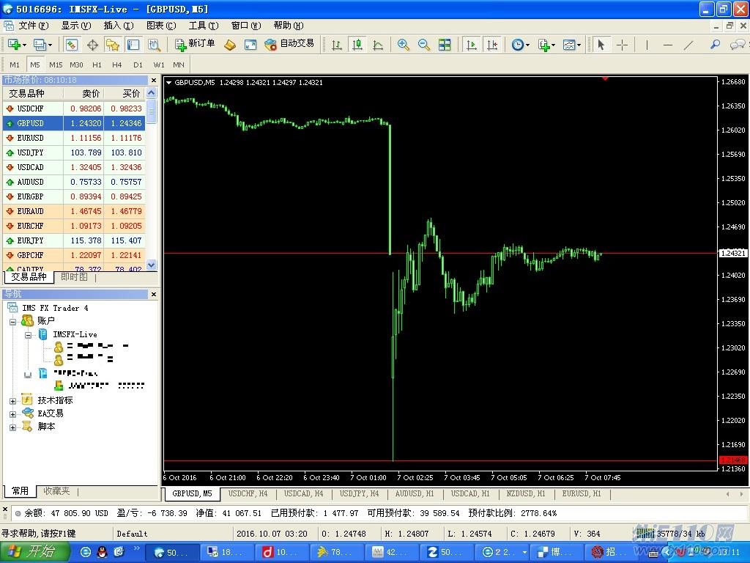Screen dimensions: 750x563
Task: Open the Market Watch window icon
Action: [x=71, y=45]
